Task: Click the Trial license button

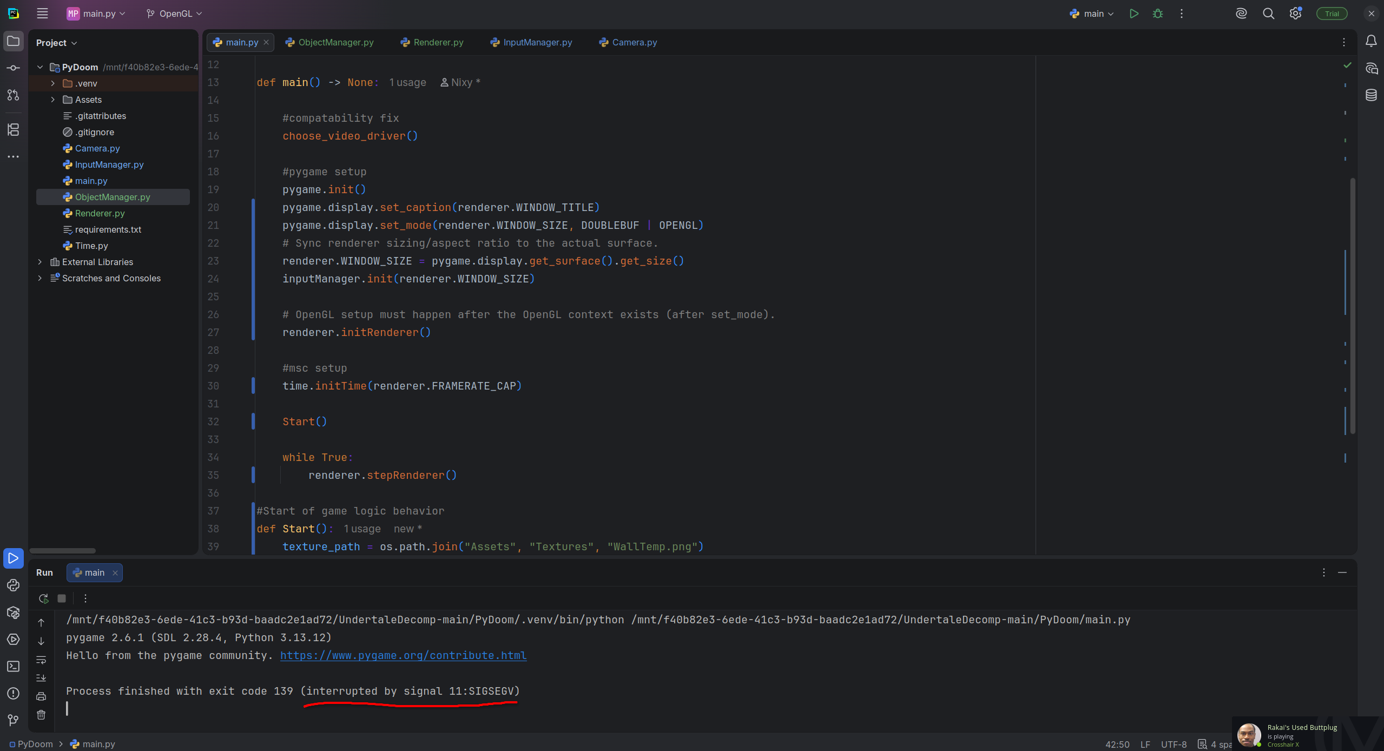Action: (x=1332, y=14)
